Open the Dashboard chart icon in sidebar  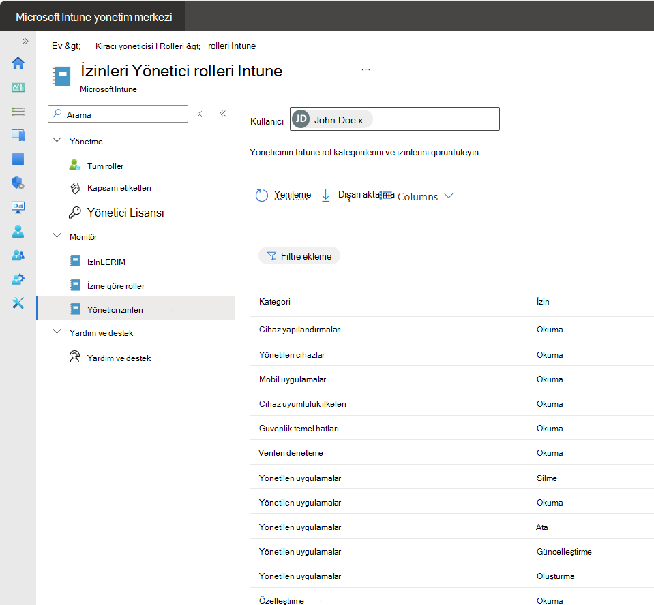[18, 87]
